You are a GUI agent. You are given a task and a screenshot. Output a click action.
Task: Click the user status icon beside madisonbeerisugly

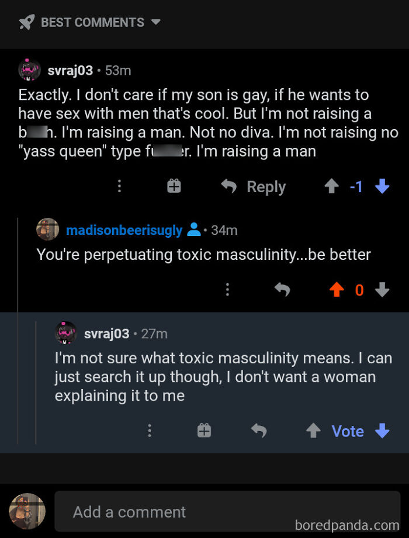tap(195, 230)
